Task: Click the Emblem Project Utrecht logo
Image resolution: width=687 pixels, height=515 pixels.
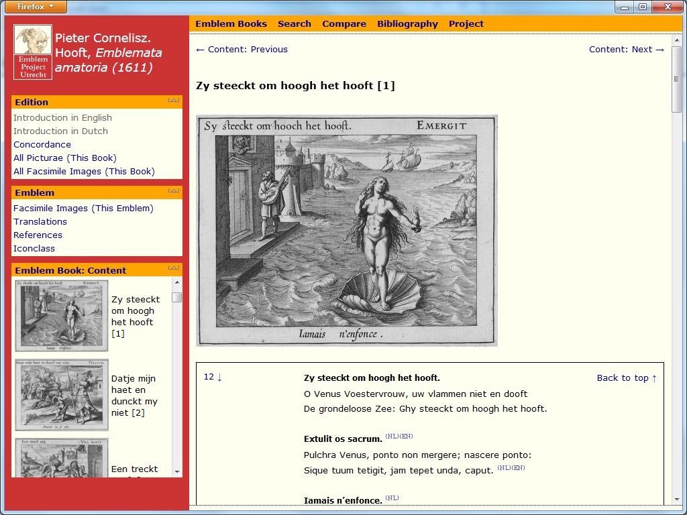Action: [x=33, y=52]
